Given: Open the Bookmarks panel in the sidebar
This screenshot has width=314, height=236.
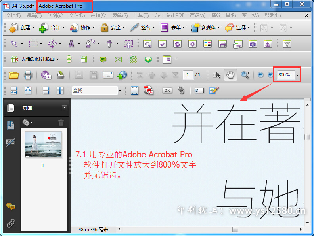Looking at the screenshot, I should coord(11,125).
